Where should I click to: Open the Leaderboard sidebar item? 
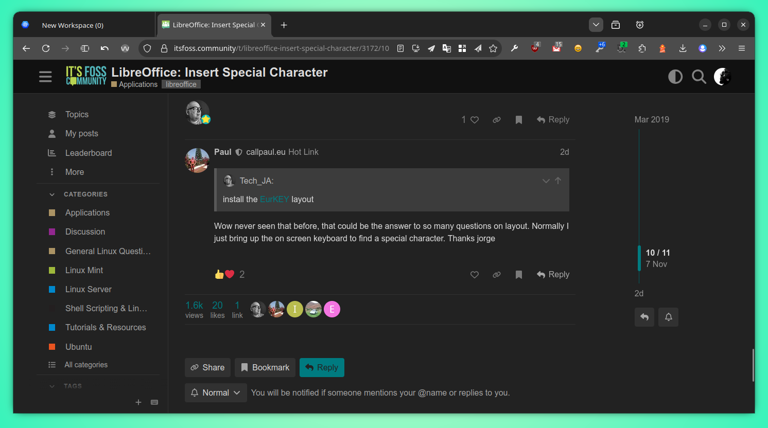tap(88, 153)
